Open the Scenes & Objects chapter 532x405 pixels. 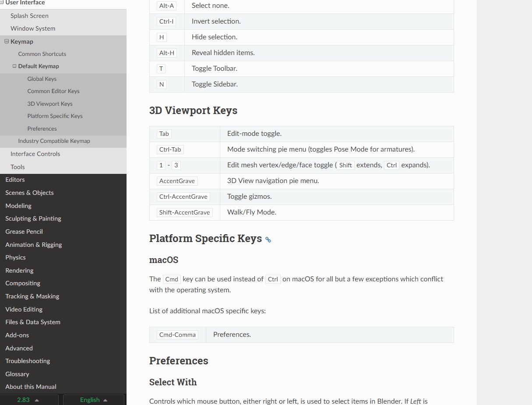pos(29,193)
